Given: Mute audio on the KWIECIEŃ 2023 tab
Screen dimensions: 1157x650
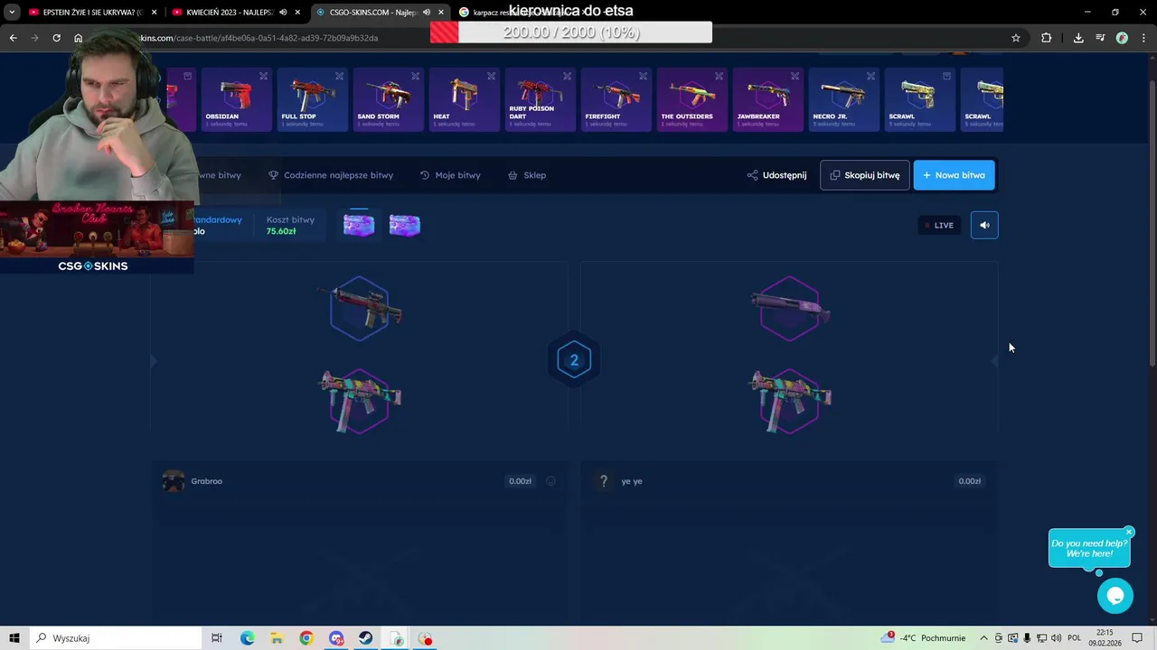Looking at the screenshot, I should (x=283, y=13).
